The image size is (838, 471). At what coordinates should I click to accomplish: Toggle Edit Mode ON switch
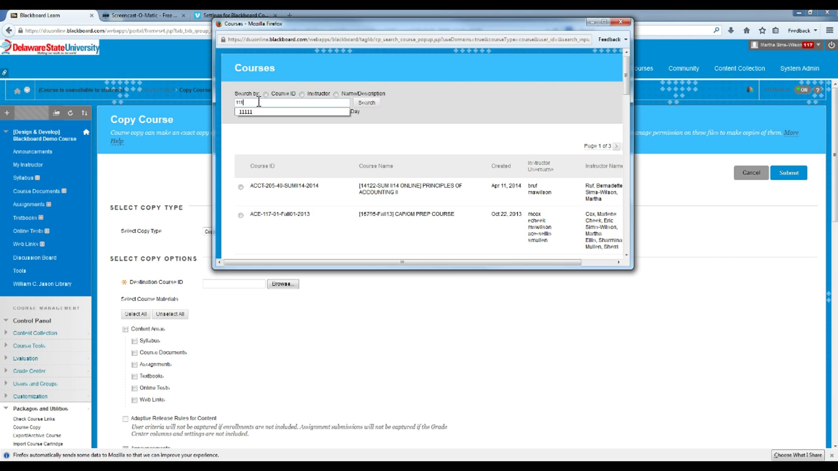pyautogui.click(x=802, y=90)
